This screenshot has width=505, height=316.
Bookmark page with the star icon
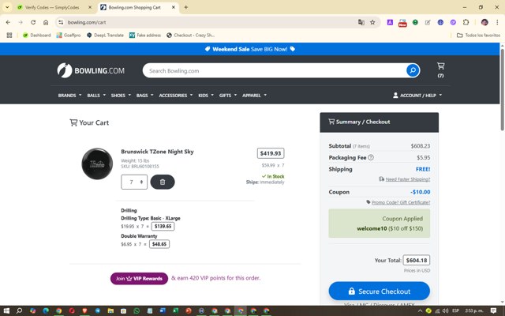pyautogui.click(x=372, y=22)
